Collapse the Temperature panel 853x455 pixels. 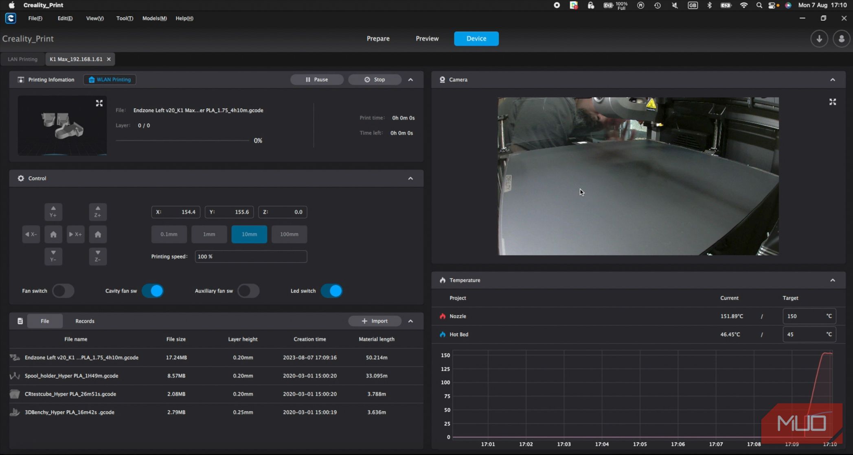coord(833,280)
